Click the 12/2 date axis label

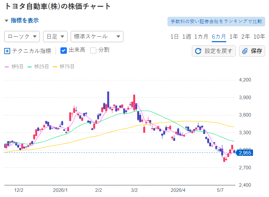19,190
